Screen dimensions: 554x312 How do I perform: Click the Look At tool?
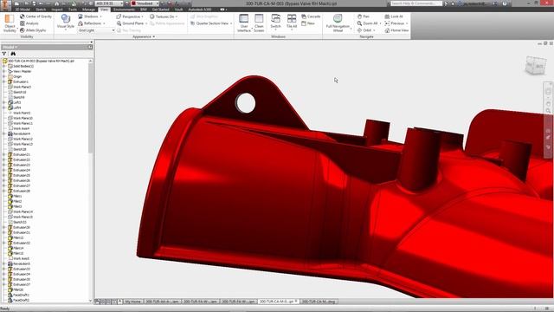pos(394,16)
